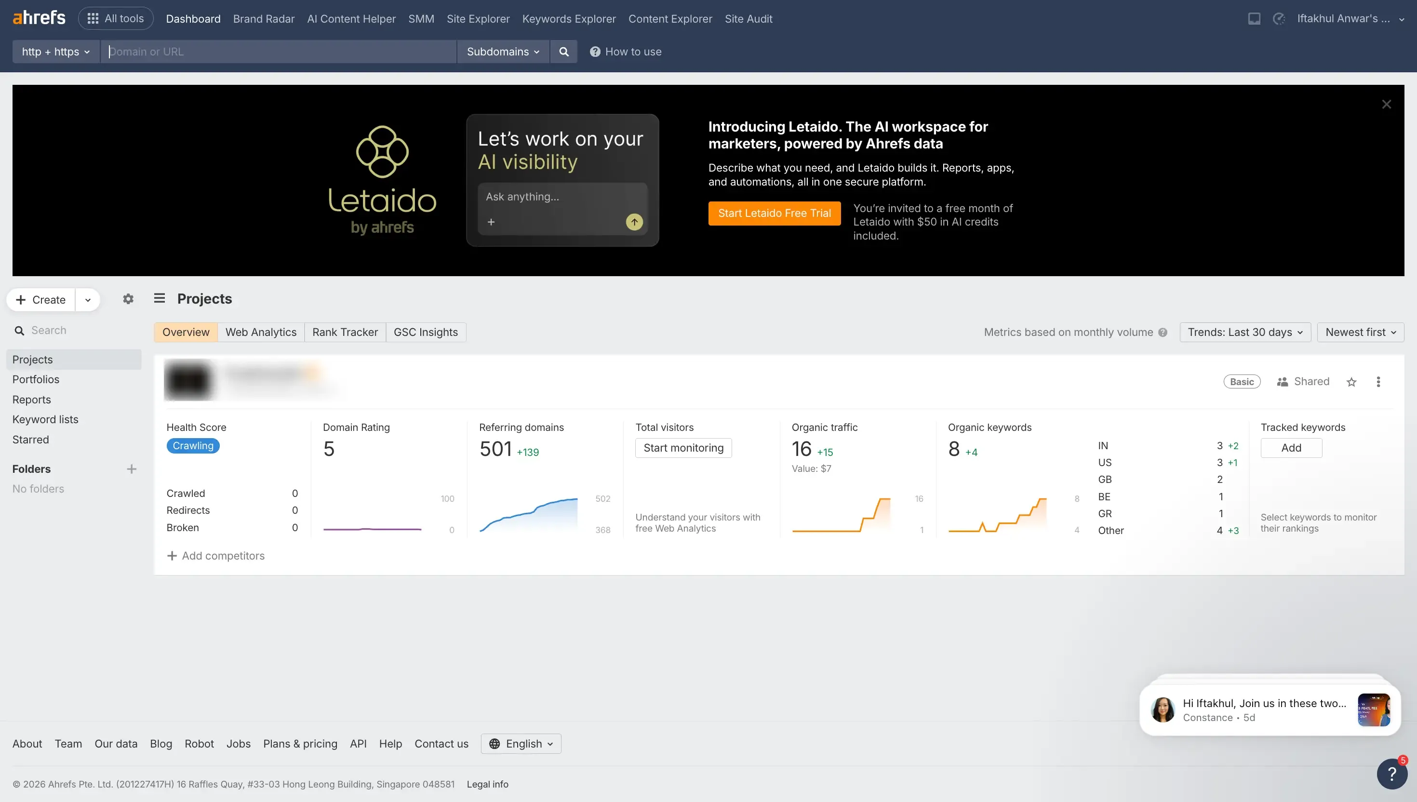Viewport: 1417px width, 802px height.
Task: Open the help question mark bubble
Action: point(1391,774)
